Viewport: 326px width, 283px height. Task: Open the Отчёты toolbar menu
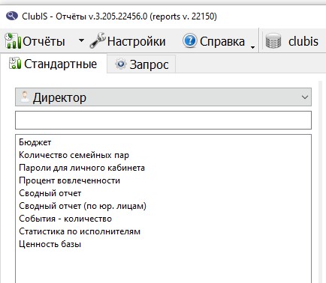[35, 41]
